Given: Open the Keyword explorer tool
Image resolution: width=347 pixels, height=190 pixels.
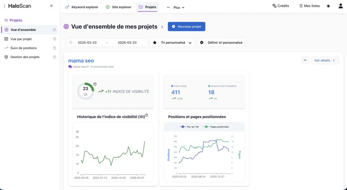Looking at the screenshot, I should click(x=82, y=7).
